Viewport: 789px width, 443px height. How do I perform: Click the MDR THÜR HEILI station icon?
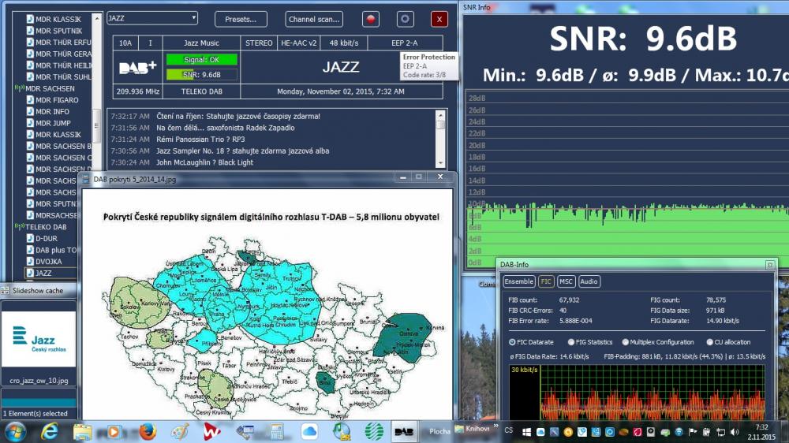coord(30,65)
